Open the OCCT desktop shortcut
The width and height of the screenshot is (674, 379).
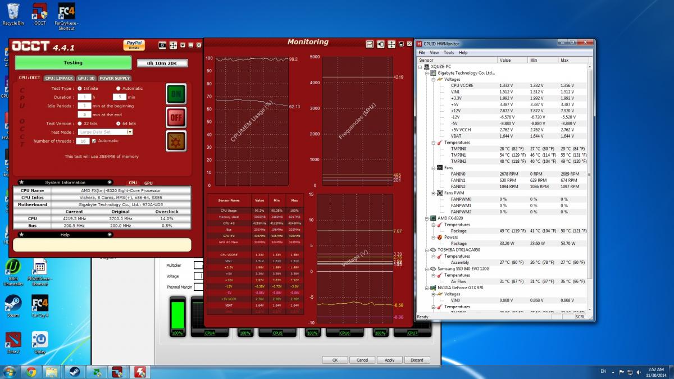[x=39, y=14]
